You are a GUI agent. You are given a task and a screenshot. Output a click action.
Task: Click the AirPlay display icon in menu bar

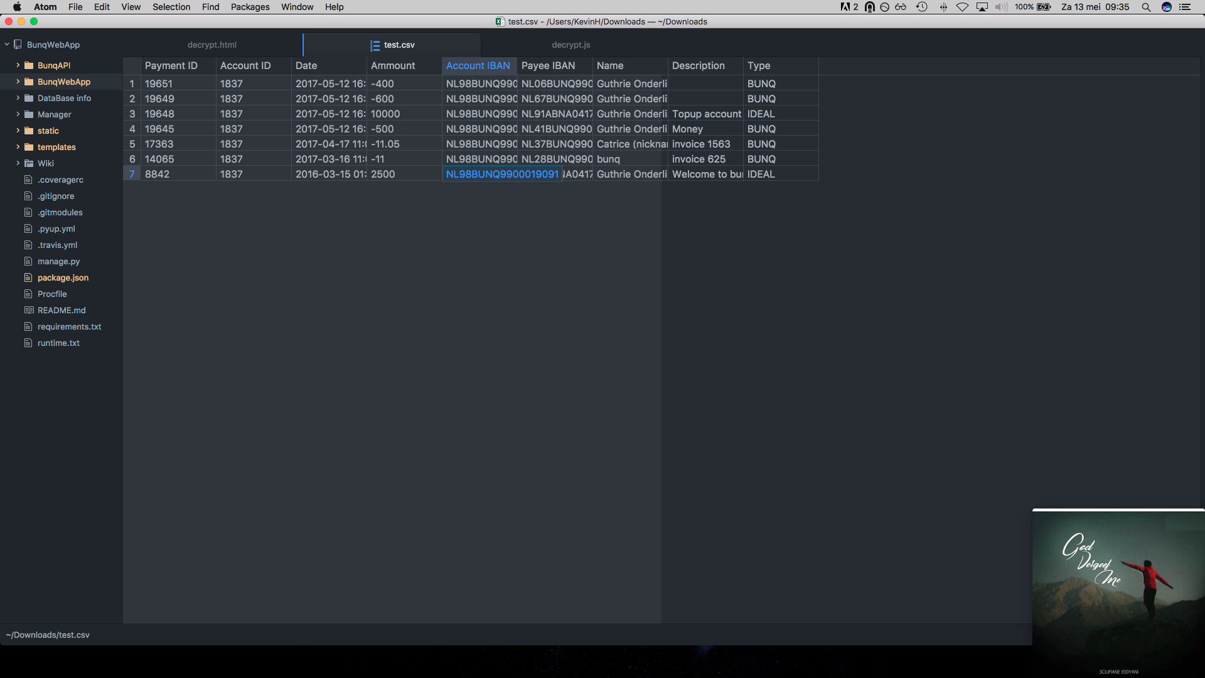click(982, 7)
